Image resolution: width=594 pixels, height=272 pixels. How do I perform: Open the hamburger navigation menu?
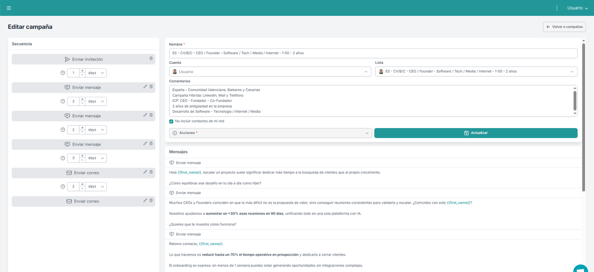[x=9, y=8]
